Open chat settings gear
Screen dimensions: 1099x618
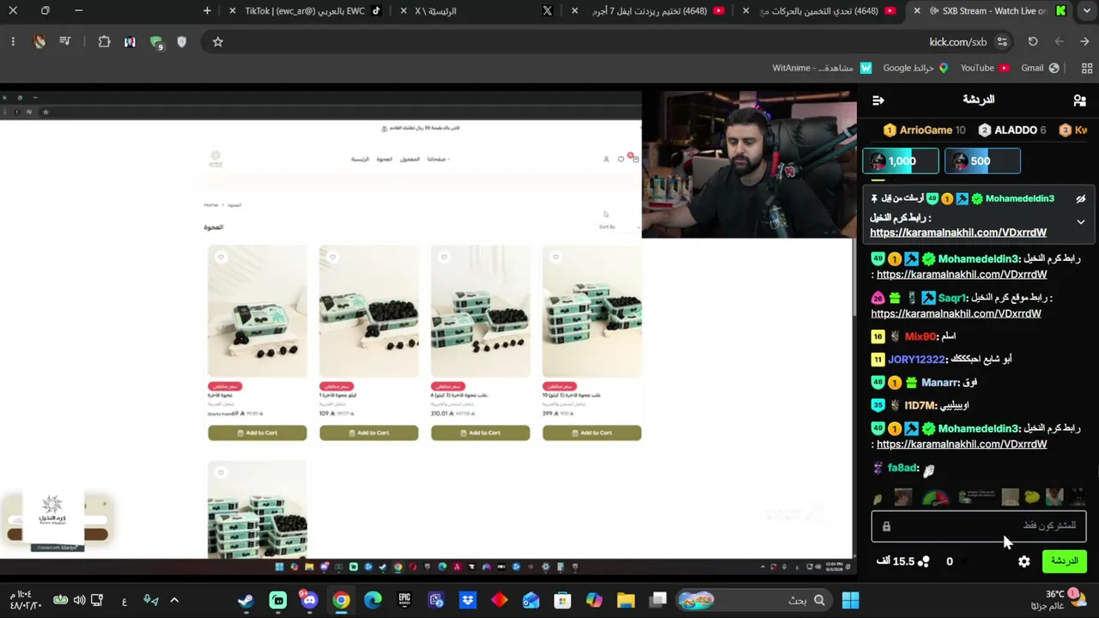(1023, 561)
